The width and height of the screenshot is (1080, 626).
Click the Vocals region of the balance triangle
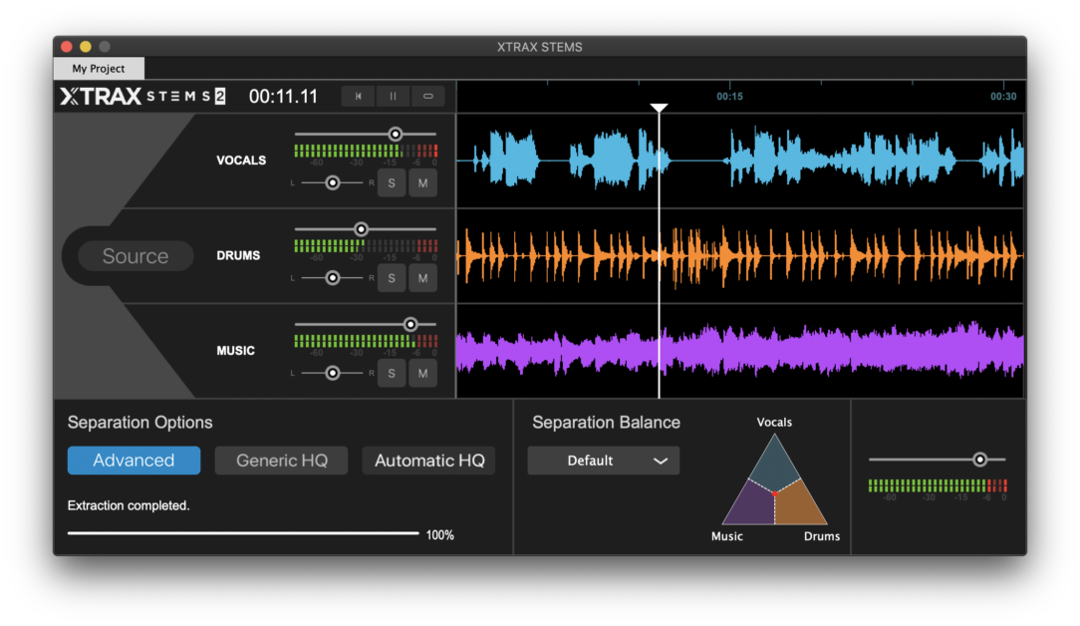pyautogui.click(x=774, y=466)
